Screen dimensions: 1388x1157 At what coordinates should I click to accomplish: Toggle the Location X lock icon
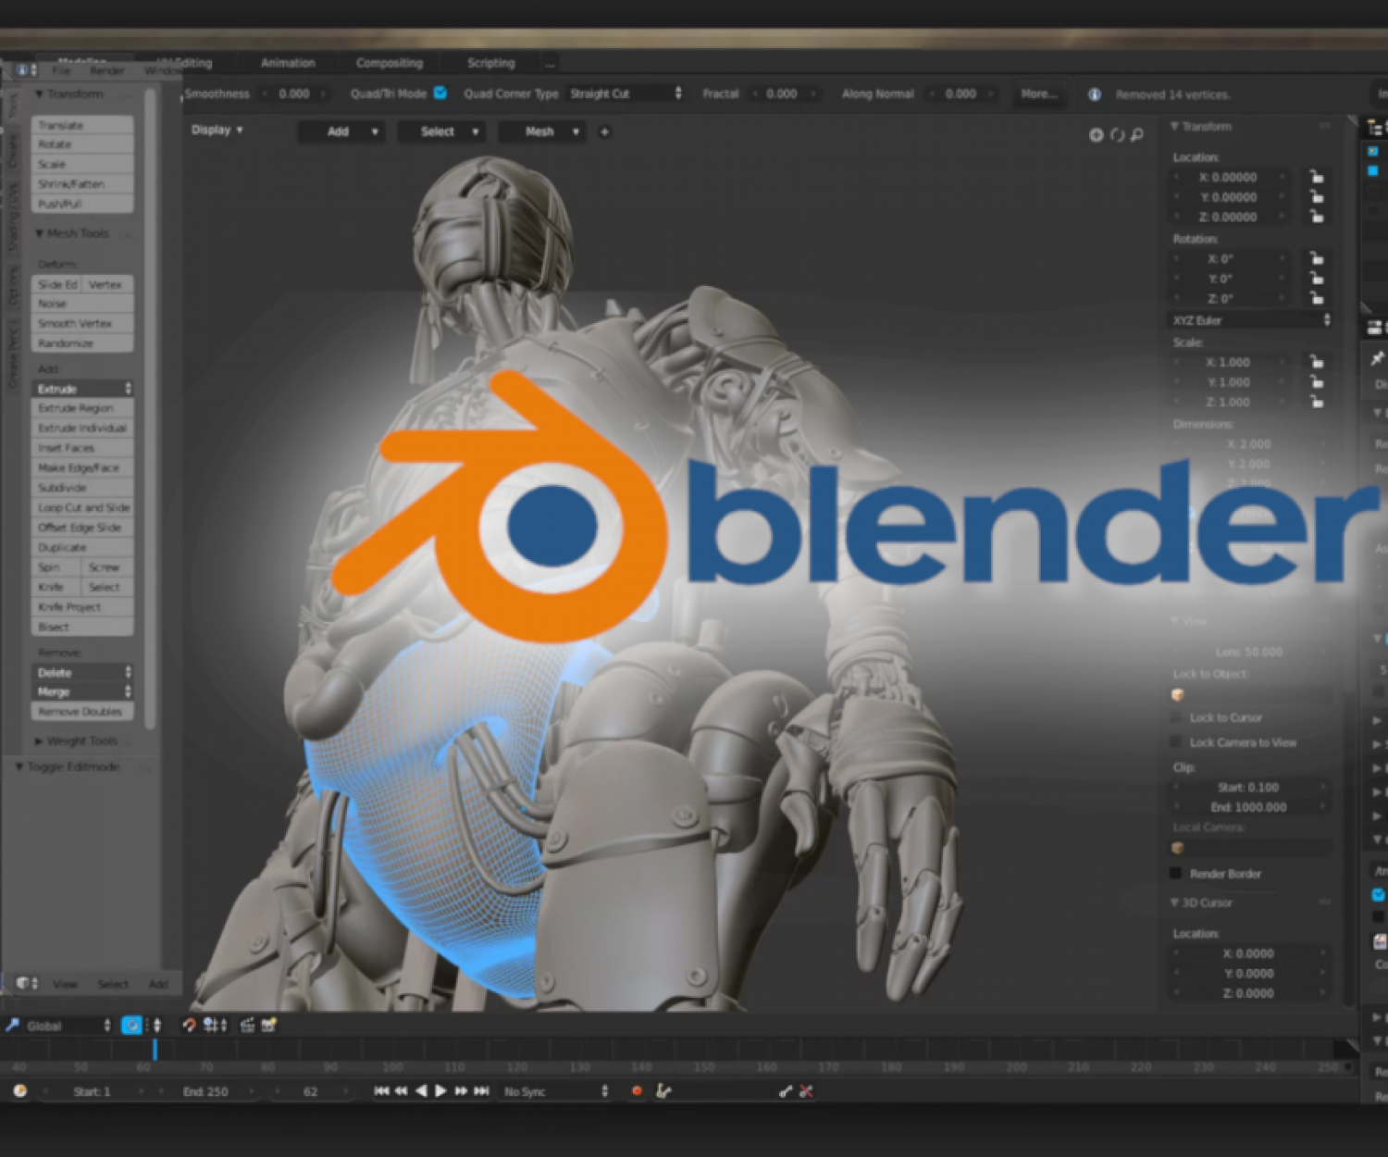pyautogui.click(x=1316, y=177)
